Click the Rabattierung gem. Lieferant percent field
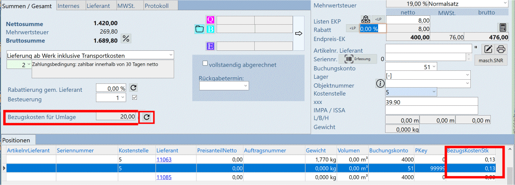Viewport: 515px width, 185px height. click(111, 88)
